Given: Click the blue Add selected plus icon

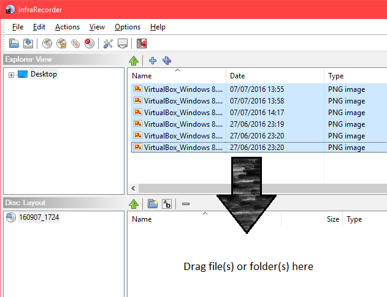Looking at the screenshot, I should click(x=153, y=61).
